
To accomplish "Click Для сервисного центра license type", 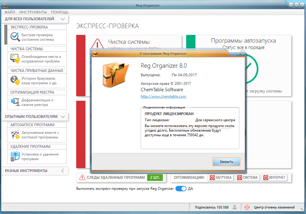I will (x=215, y=120).
